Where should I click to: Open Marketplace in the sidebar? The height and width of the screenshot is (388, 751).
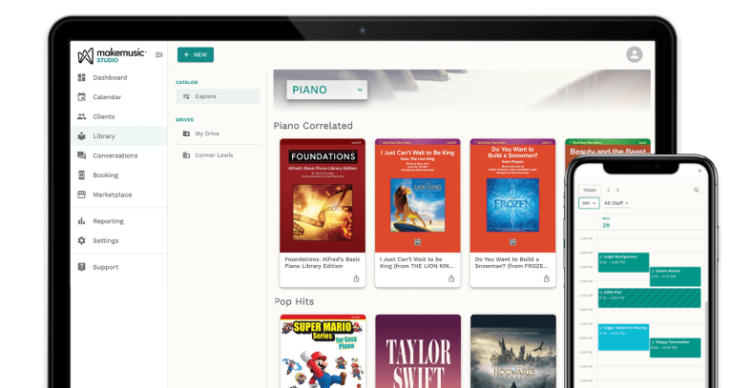(x=118, y=194)
